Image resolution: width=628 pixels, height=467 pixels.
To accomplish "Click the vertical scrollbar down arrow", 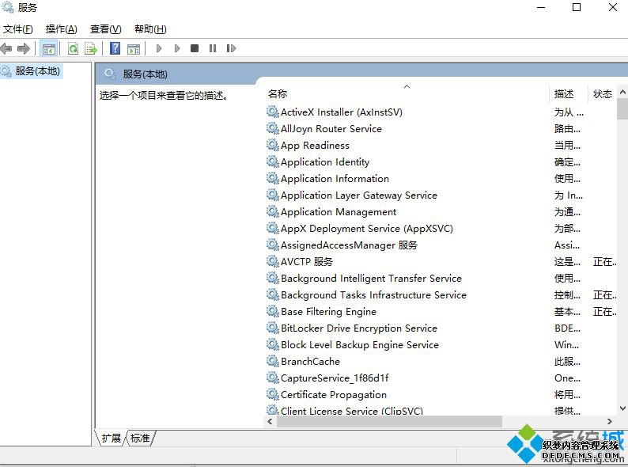I will 622,408.
